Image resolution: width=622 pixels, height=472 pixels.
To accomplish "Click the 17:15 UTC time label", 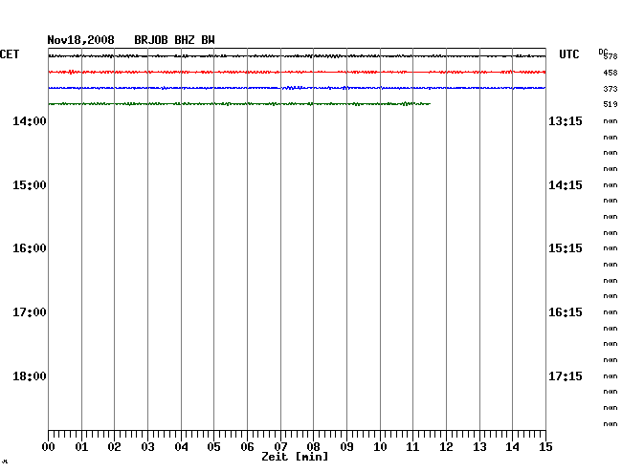I will pyautogui.click(x=566, y=376).
